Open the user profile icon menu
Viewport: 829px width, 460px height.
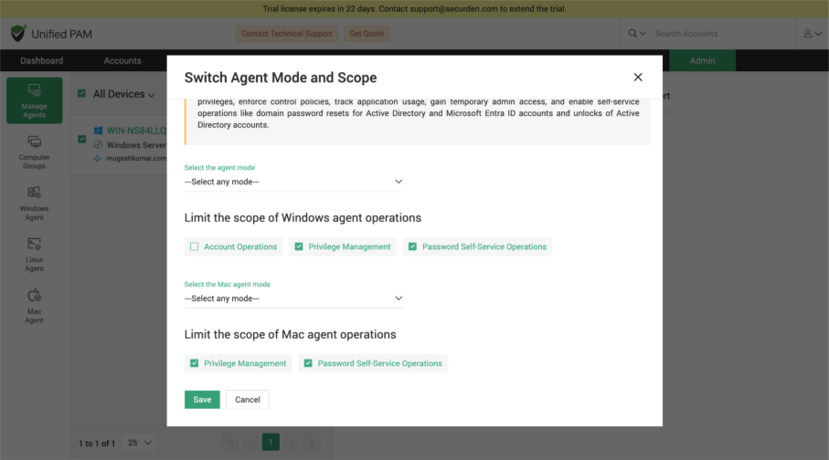coord(808,34)
